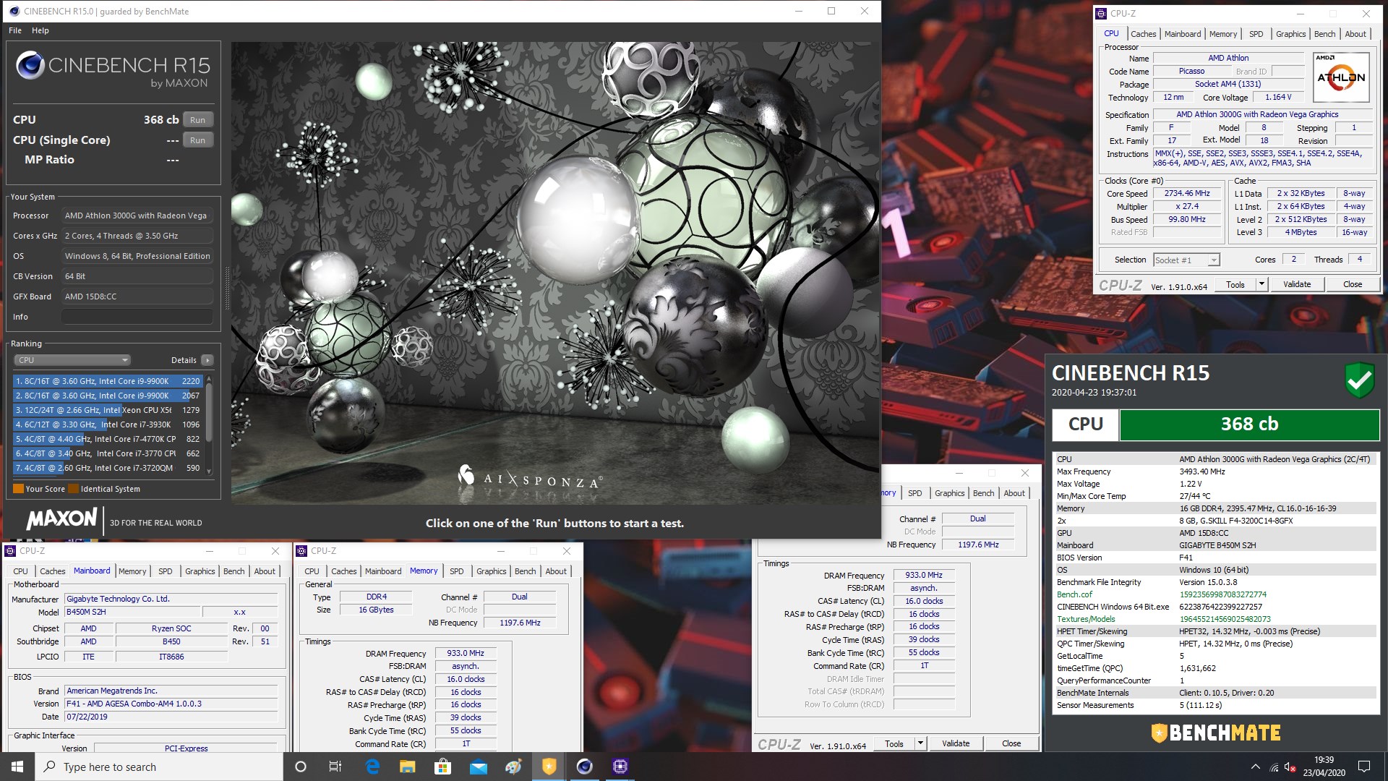Open the Action Center notifications icon
The width and height of the screenshot is (1388, 781).
click(1364, 767)
